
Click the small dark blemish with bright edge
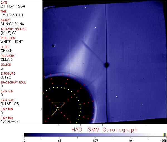[53, 46]
